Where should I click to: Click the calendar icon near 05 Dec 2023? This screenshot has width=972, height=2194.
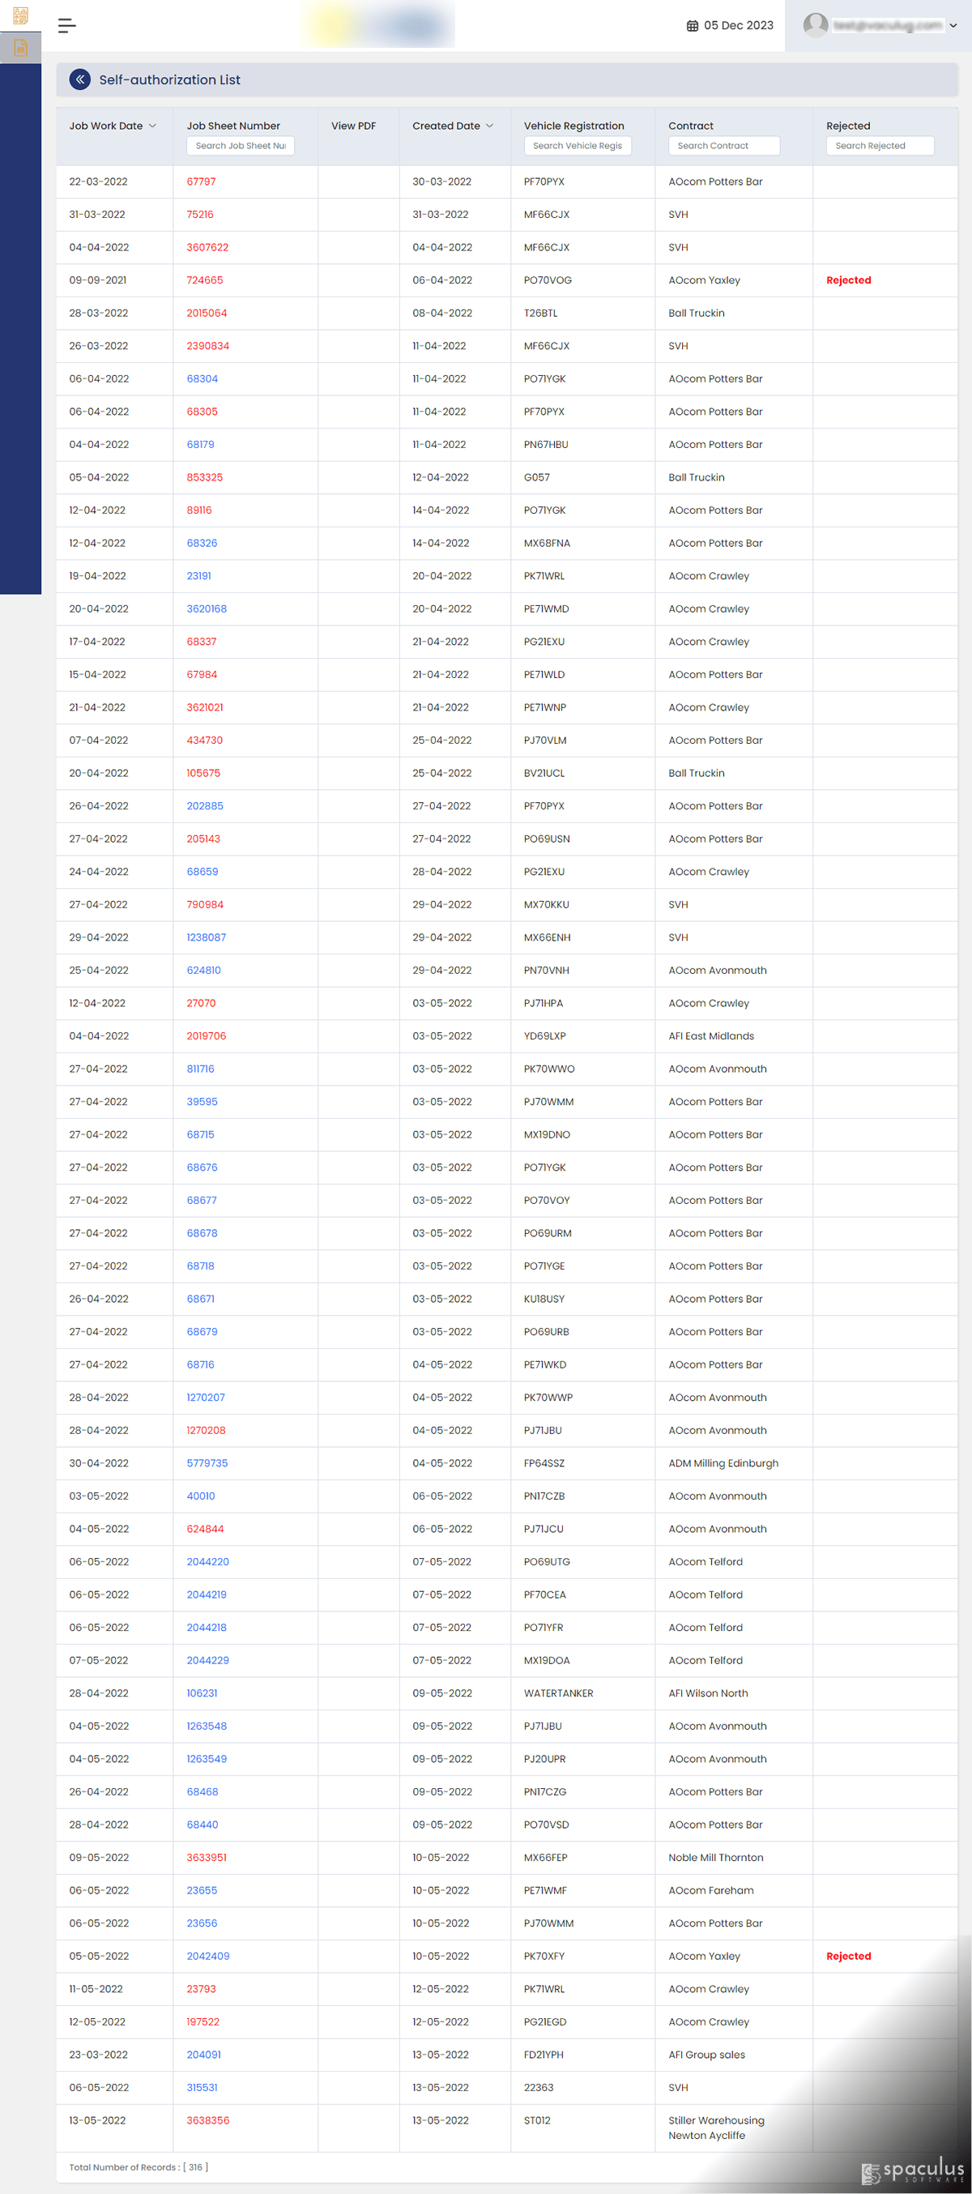click(692, 26)
